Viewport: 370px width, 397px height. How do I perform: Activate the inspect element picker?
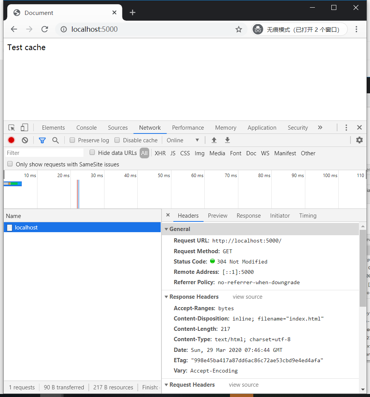pos(11,128)
